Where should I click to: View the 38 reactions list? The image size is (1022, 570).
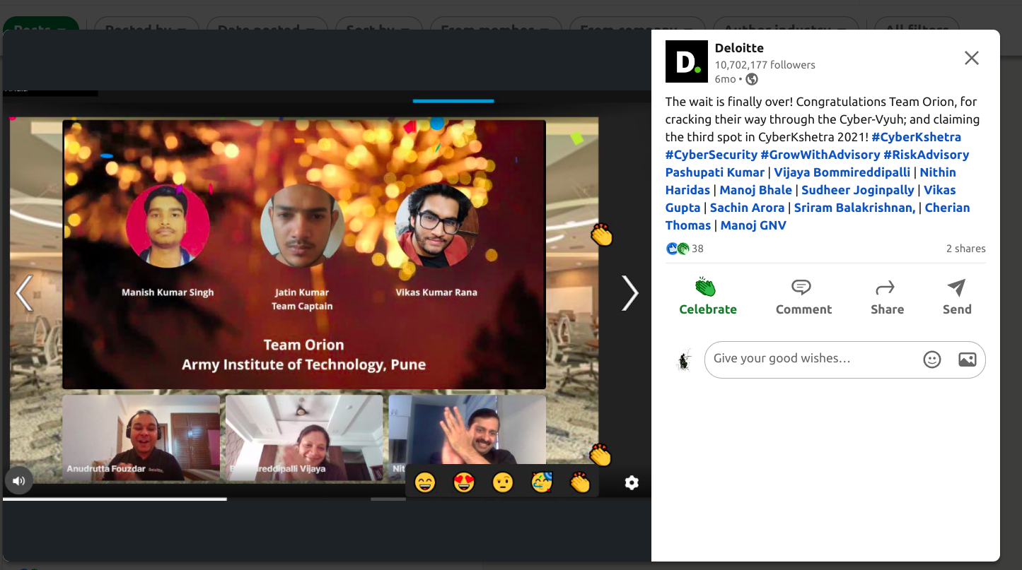[685, 249]
